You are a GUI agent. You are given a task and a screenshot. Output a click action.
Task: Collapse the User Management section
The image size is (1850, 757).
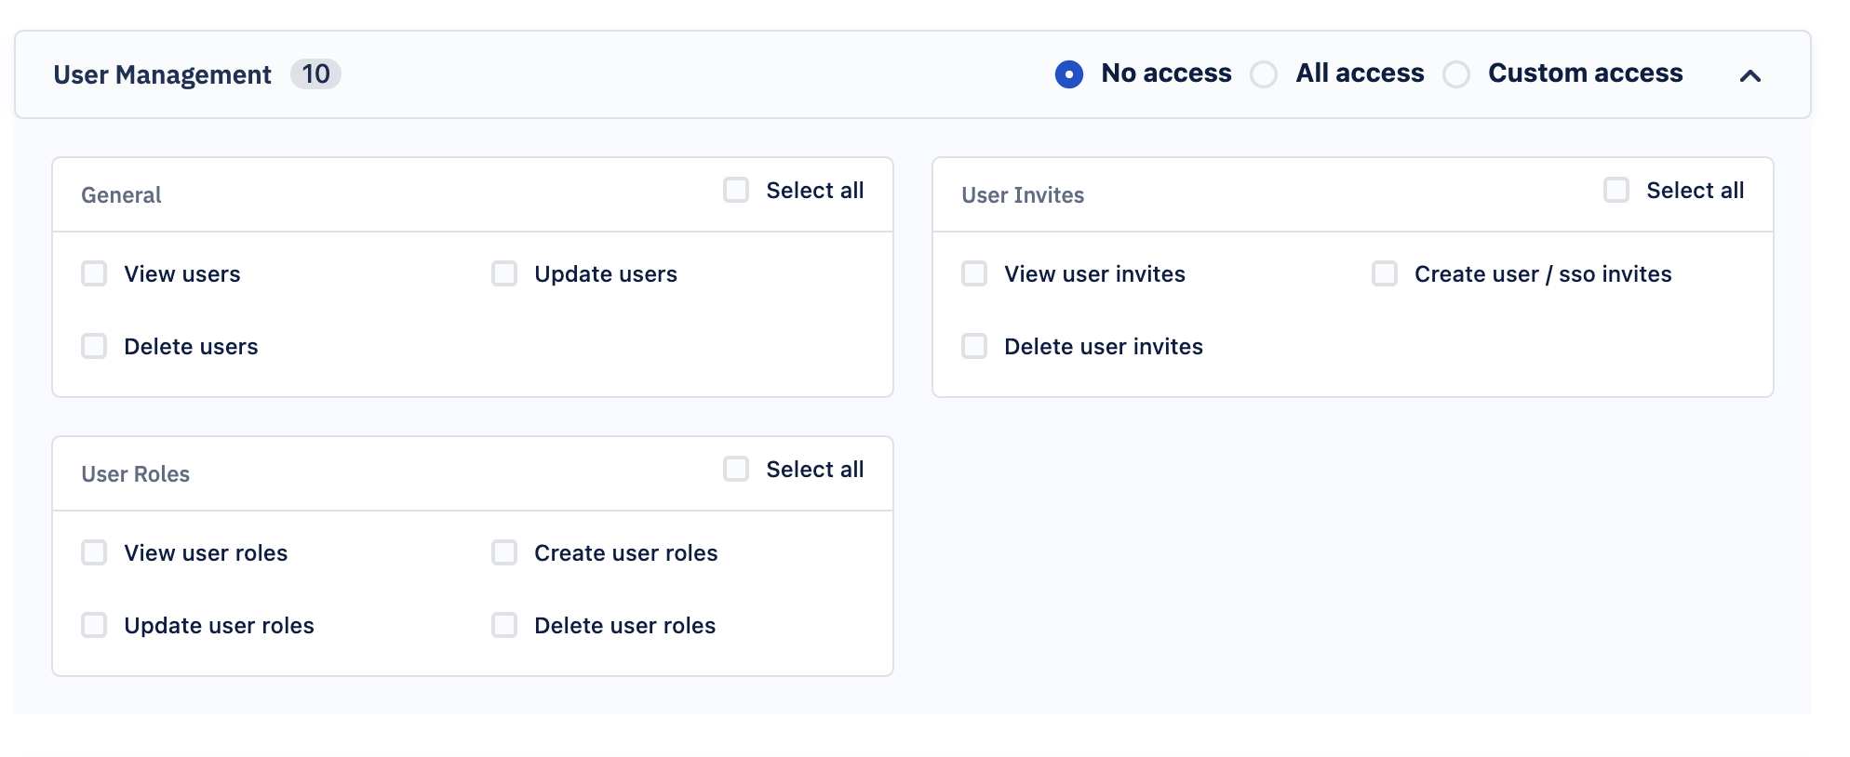pyautogui.click(x=1751, y=76)
